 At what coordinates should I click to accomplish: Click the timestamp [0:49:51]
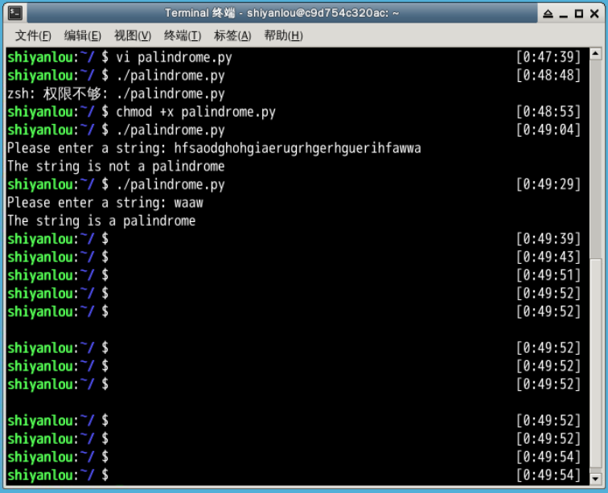coord(548,275)
